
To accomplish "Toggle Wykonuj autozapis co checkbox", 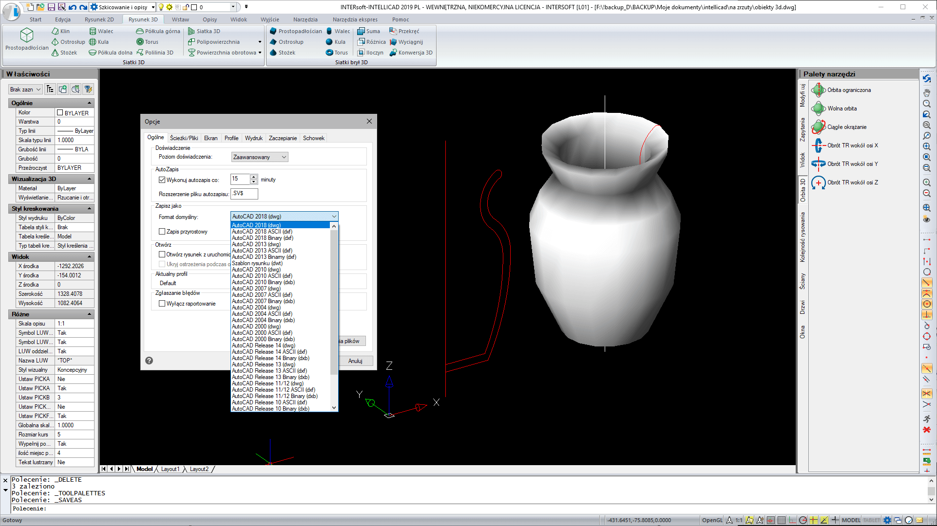I will tap(162, 180).
